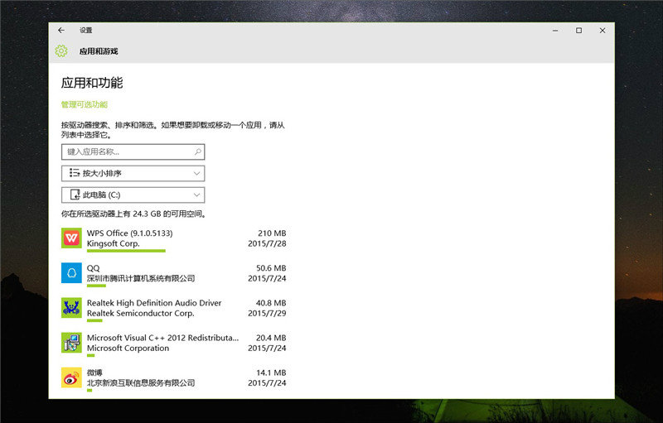Image resolution: width=663 pixels, height=423 pixels.
Task: Click the 50.6 MB size value
Action: [271, 268]
